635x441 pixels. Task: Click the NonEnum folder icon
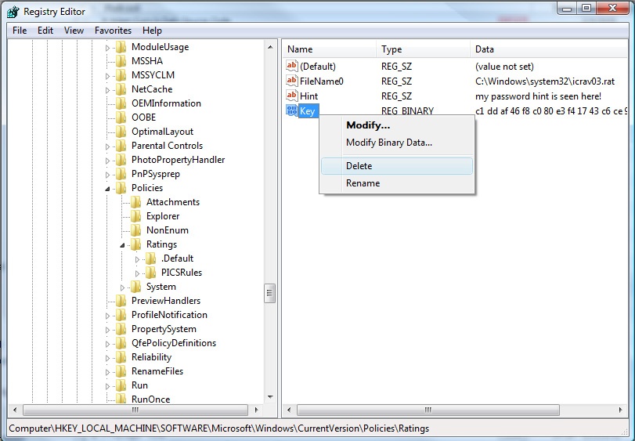[135, 230]
